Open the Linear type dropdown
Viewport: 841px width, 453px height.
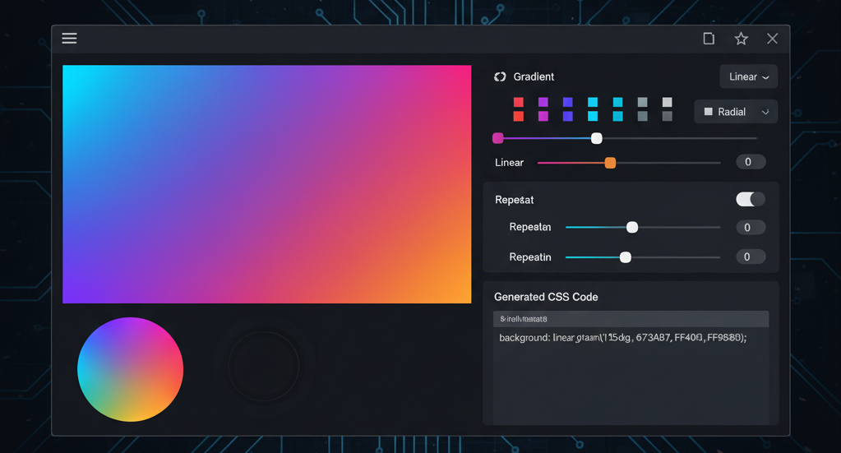(x=748, y=76)
